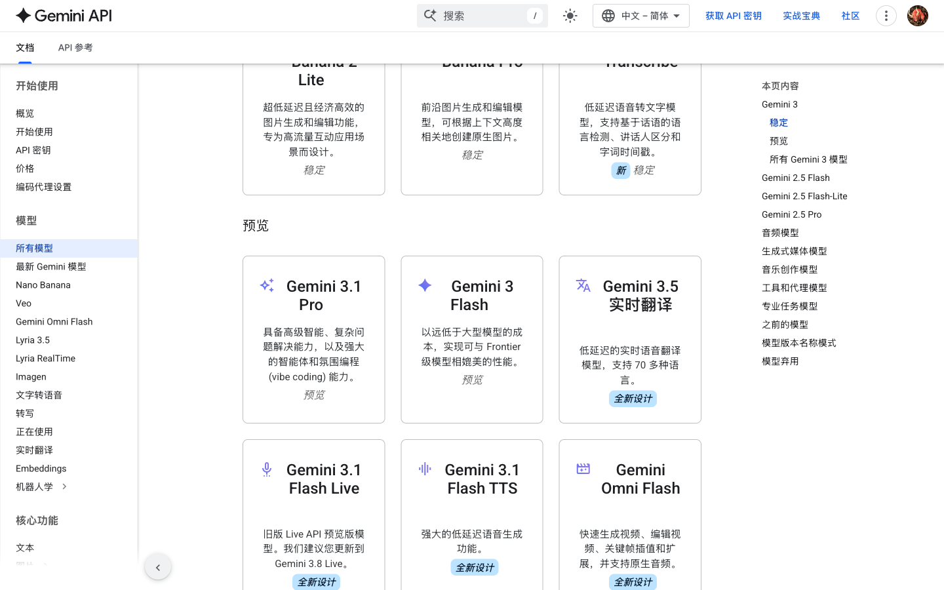This screenshot has width=944, height=590.
Task: Click the Gemini API logo
Action: 64,16
